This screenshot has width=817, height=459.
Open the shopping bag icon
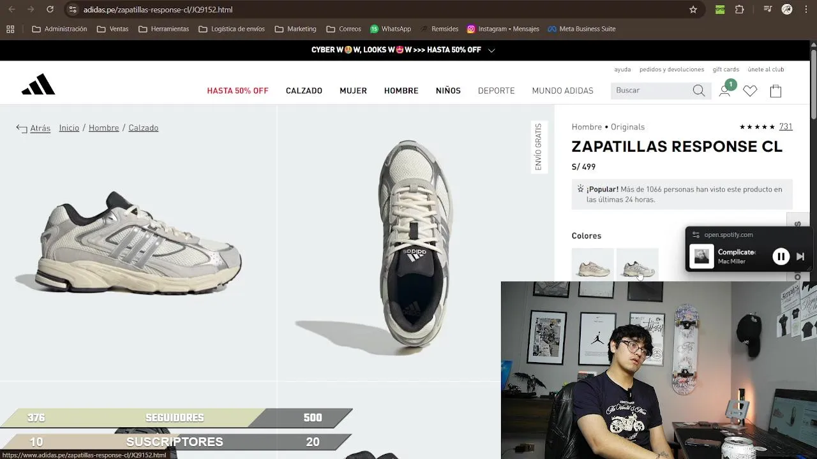776,91
